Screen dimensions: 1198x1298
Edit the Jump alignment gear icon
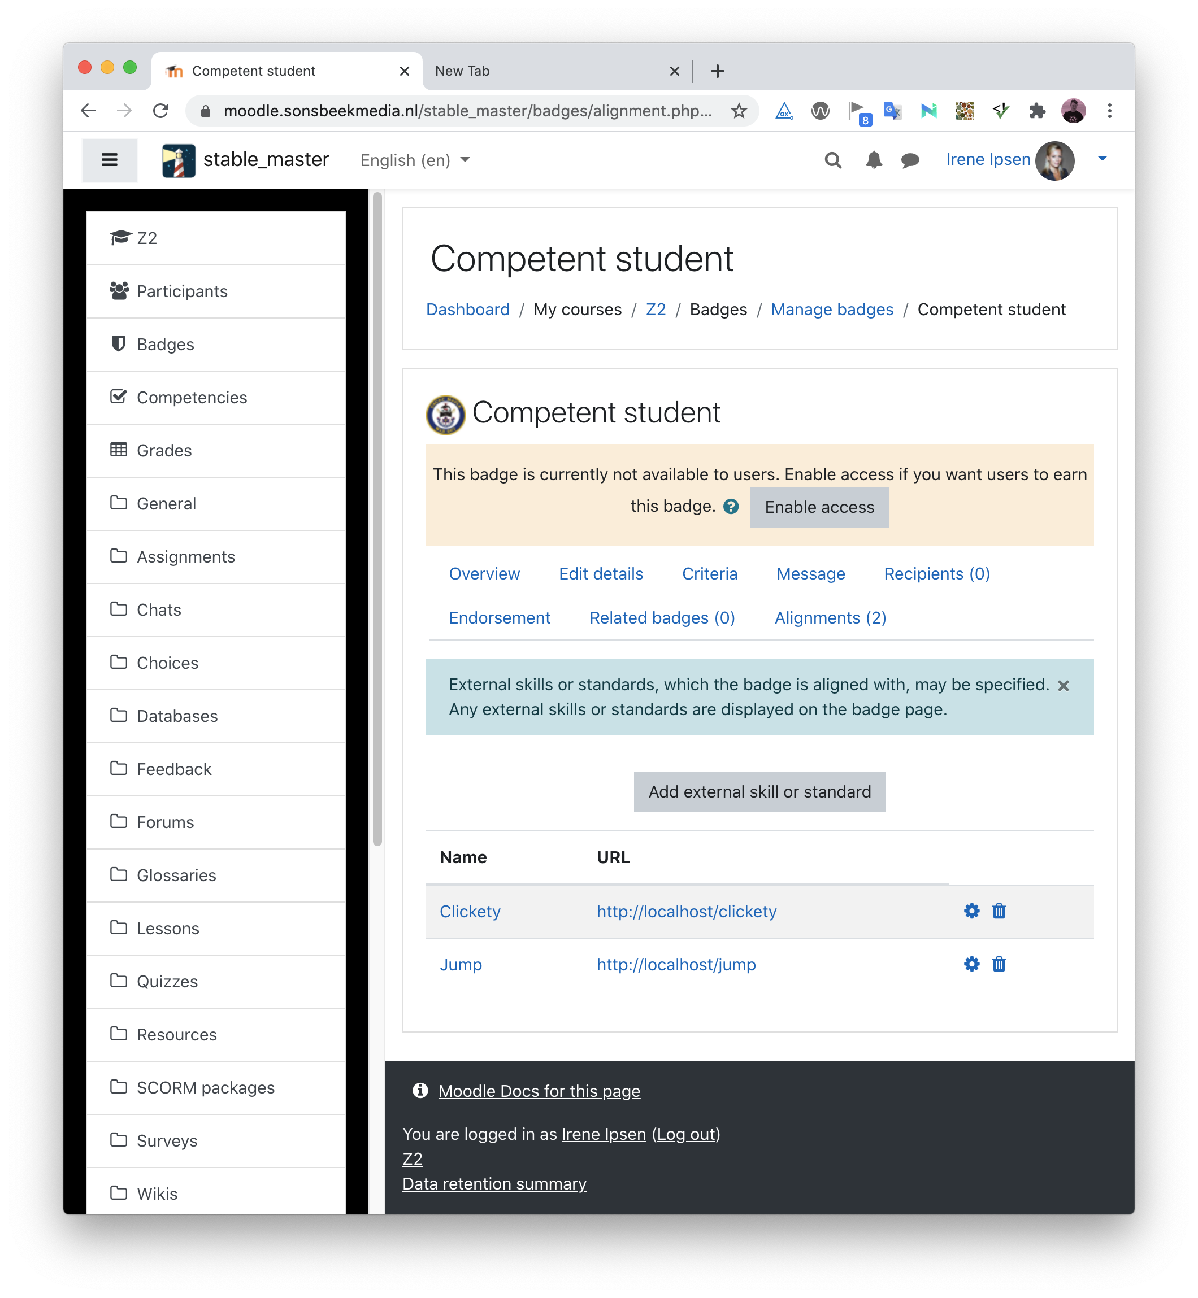click(x=971, y=964)
